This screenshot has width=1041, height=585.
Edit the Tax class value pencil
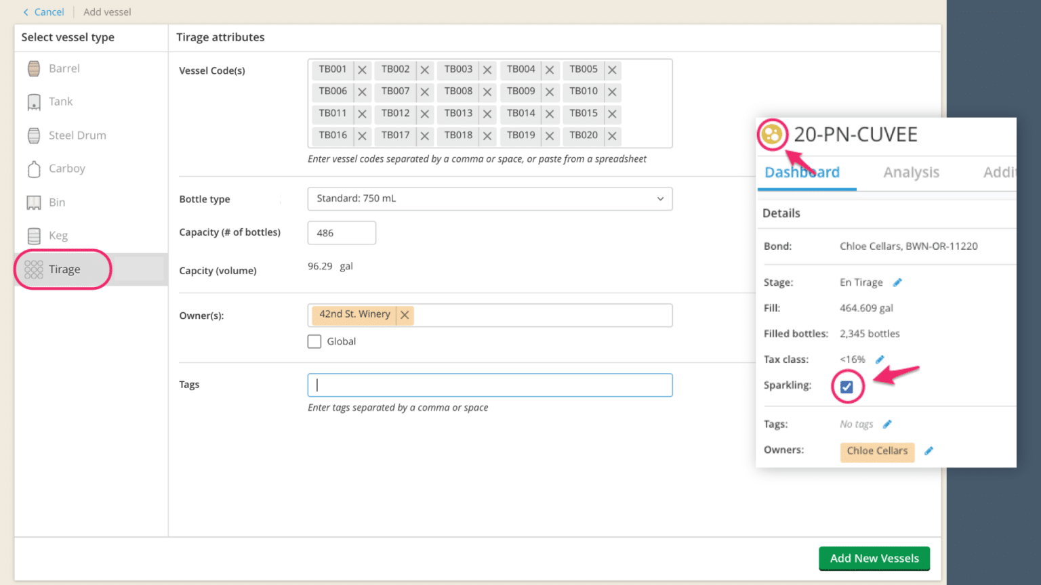(880, 360)
